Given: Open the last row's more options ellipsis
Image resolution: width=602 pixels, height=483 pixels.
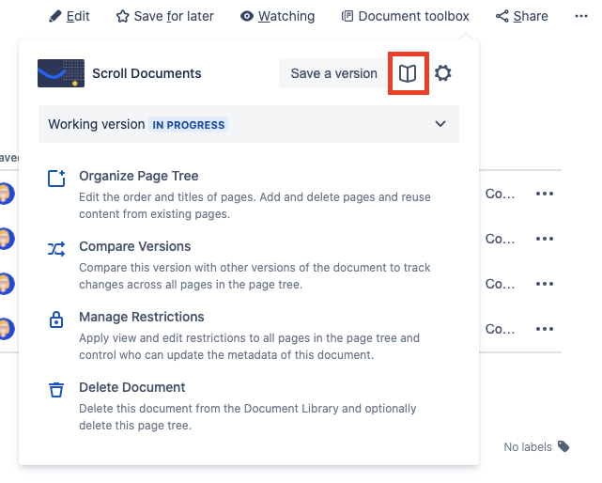Looking at the screenshot, I should (545, 330).
